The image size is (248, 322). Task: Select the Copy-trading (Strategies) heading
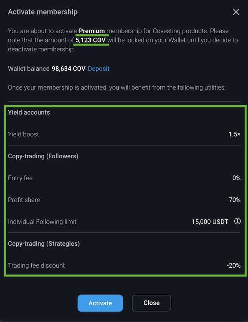click(x=44, y=244)
